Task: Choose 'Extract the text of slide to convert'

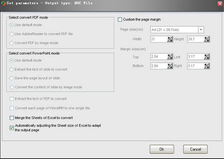Action: point(12,69)
